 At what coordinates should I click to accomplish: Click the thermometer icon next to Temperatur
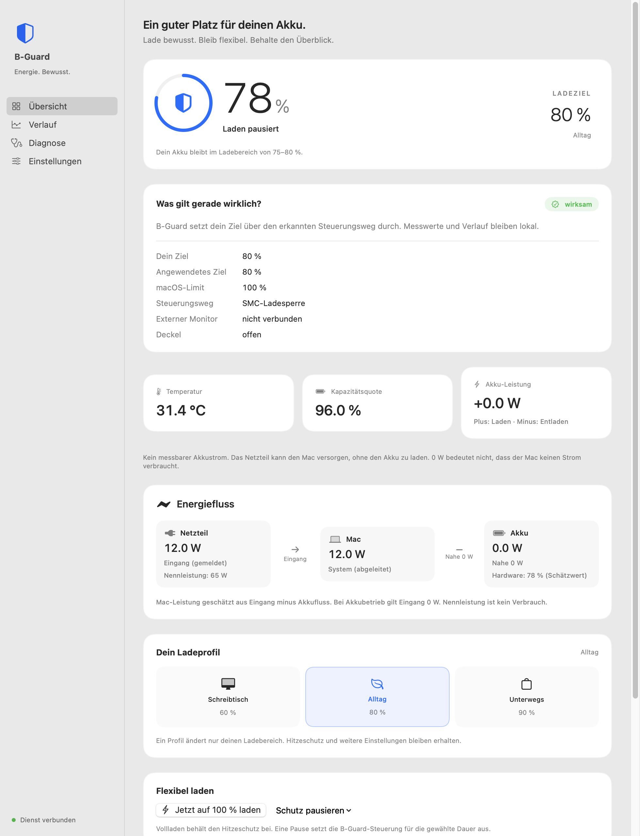coord(158,391)
